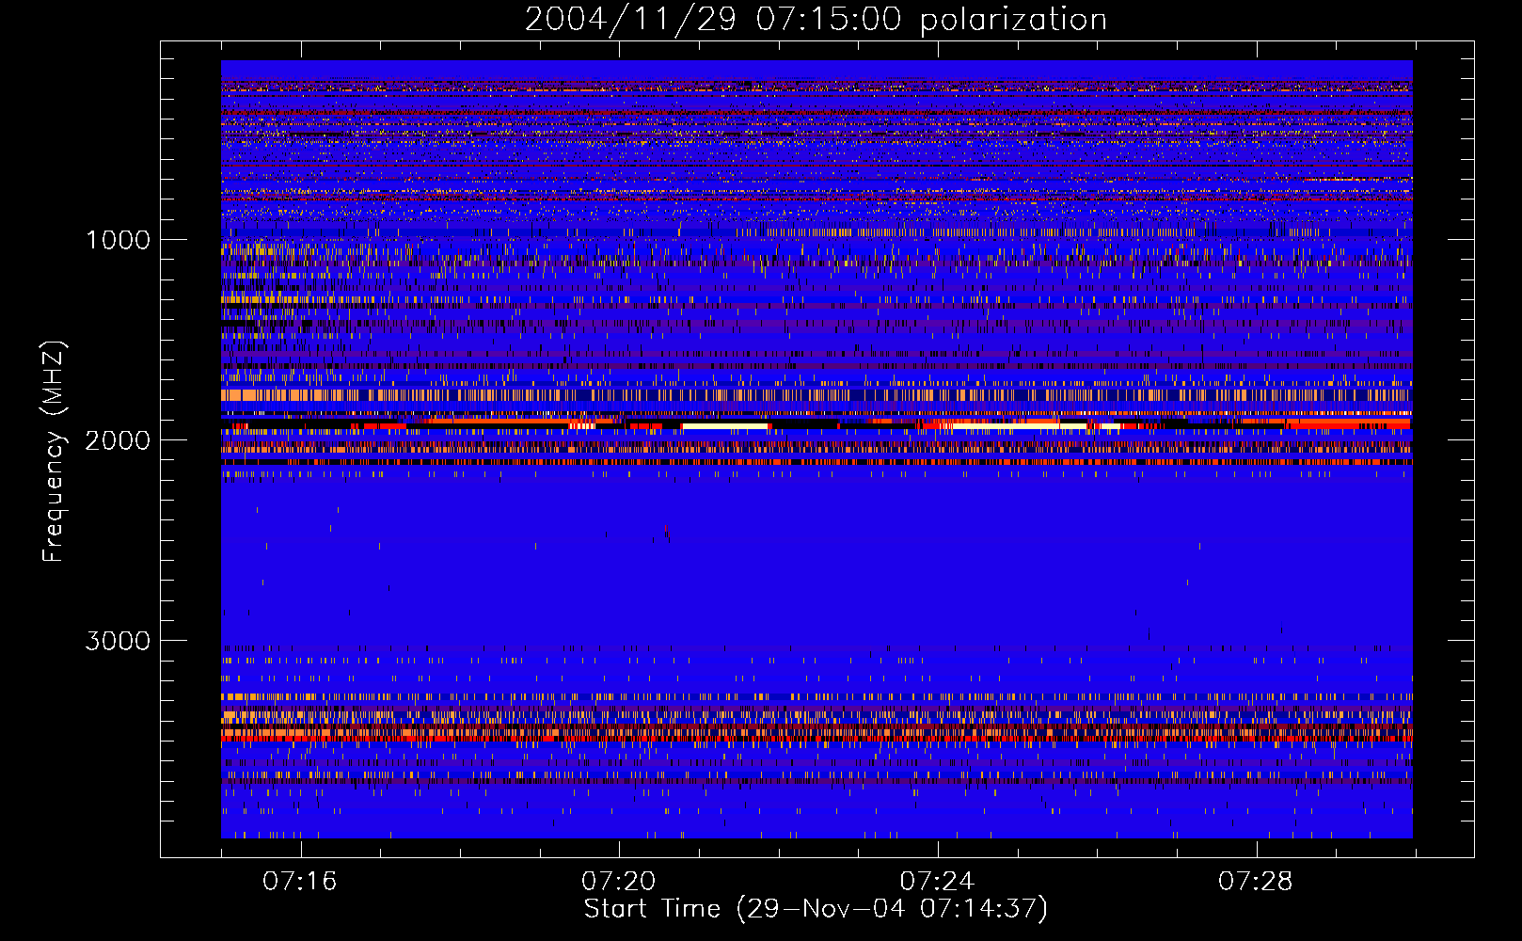Click the 'Start Time (29-Nov-04 07:14:37)' axis title

816,909
